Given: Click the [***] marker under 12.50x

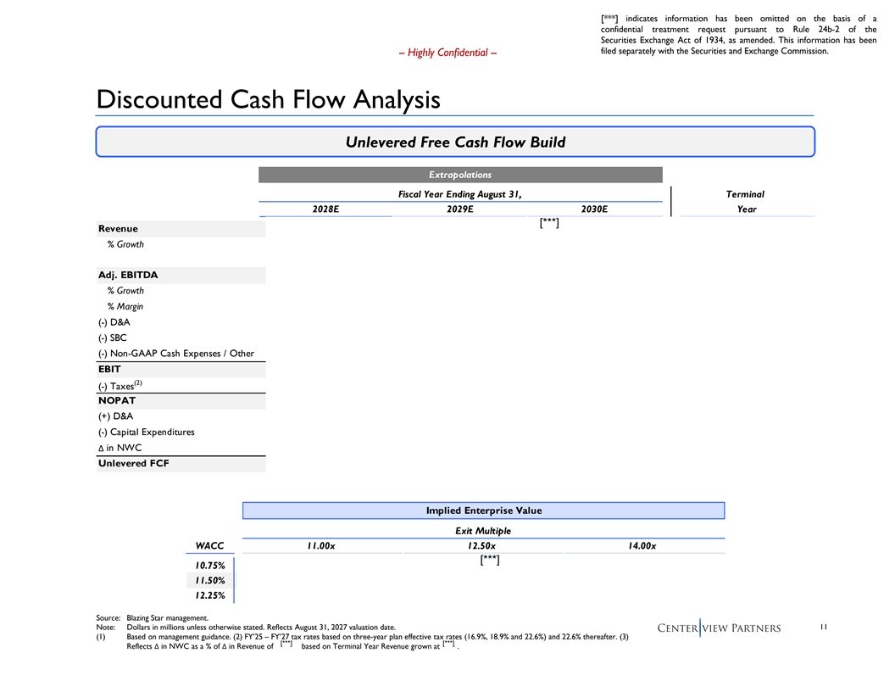Looking at the screenshot, I should click(x=490, y=560).
